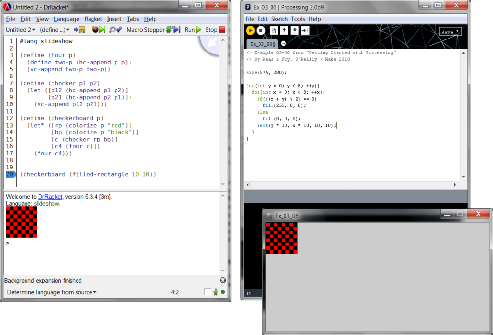Image resolution: width=493 pixels, height=335 pixels.
Task: Click DrRacket Save icon with floppy disk
Action: pos(79,30)
